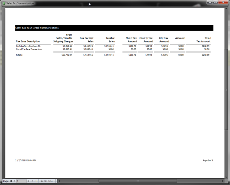230x185 pixels.
Task: Click the Tax Base Description column header
Action: [x=28, y=41]
